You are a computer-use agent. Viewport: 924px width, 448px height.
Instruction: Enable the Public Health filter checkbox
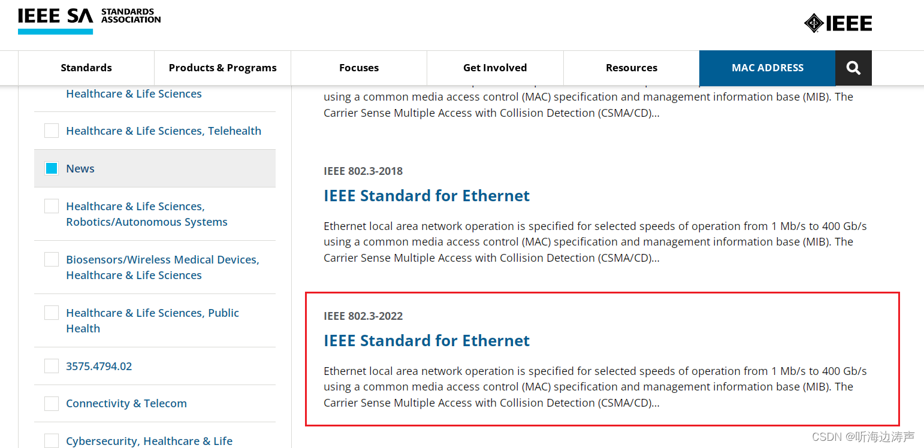[51, 312]
